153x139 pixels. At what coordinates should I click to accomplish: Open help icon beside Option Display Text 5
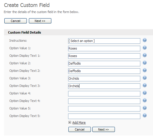click(x=145, y=116)
